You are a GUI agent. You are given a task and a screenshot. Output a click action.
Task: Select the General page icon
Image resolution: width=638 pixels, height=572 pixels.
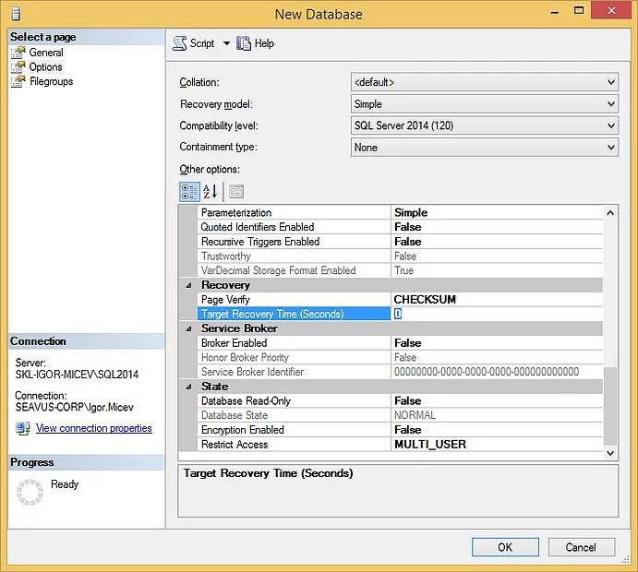(x=18, y=54)
